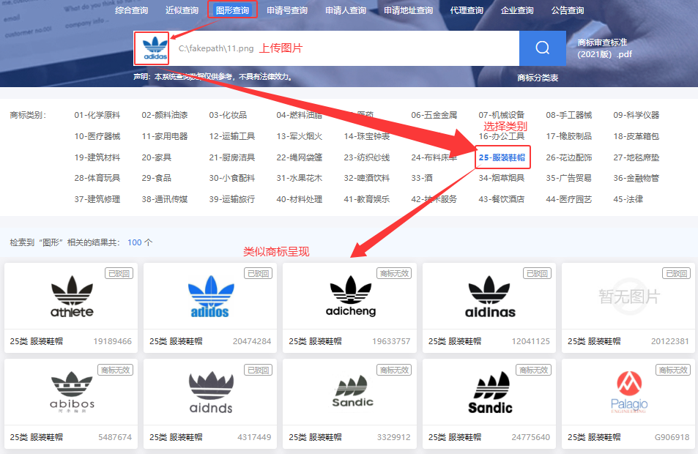Select category 43-餐饮酒店

click(x=501, y=199)
